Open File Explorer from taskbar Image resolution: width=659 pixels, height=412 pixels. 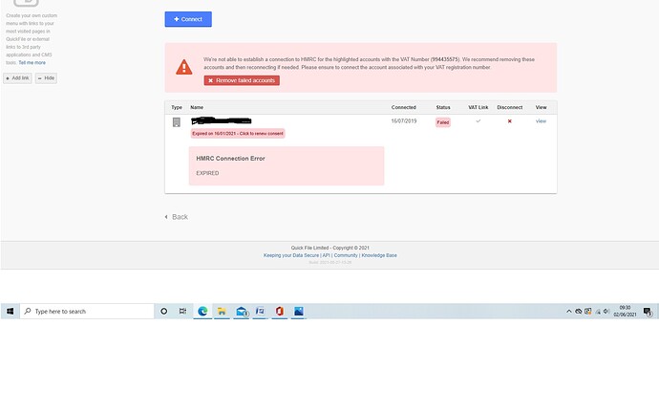(222, 312)
